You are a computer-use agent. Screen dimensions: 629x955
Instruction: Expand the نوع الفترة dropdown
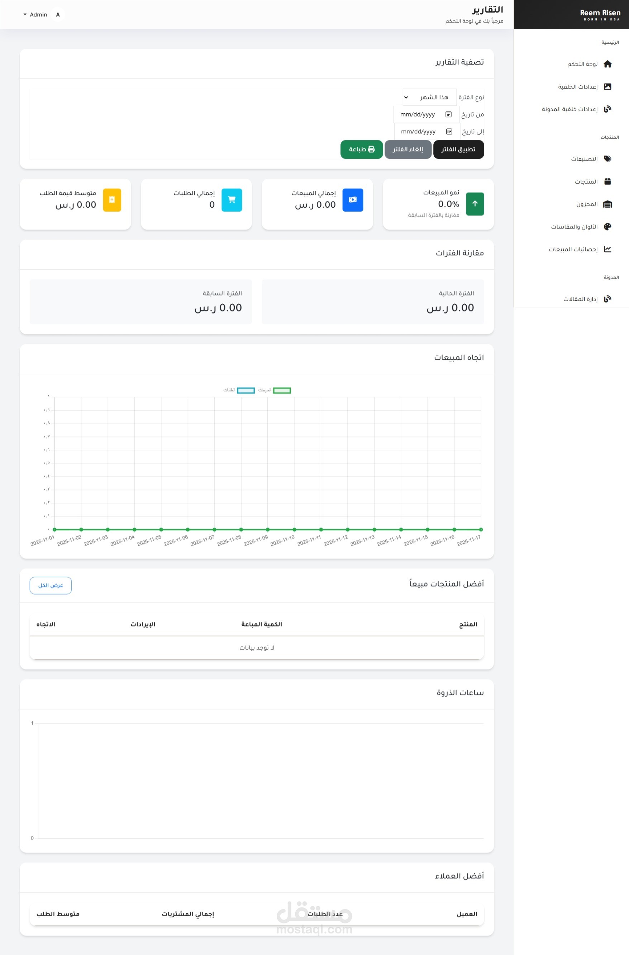tap(430, 97)
